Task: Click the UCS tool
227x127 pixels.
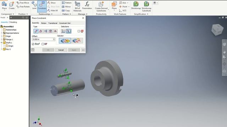Action: [x=123, y=11]
